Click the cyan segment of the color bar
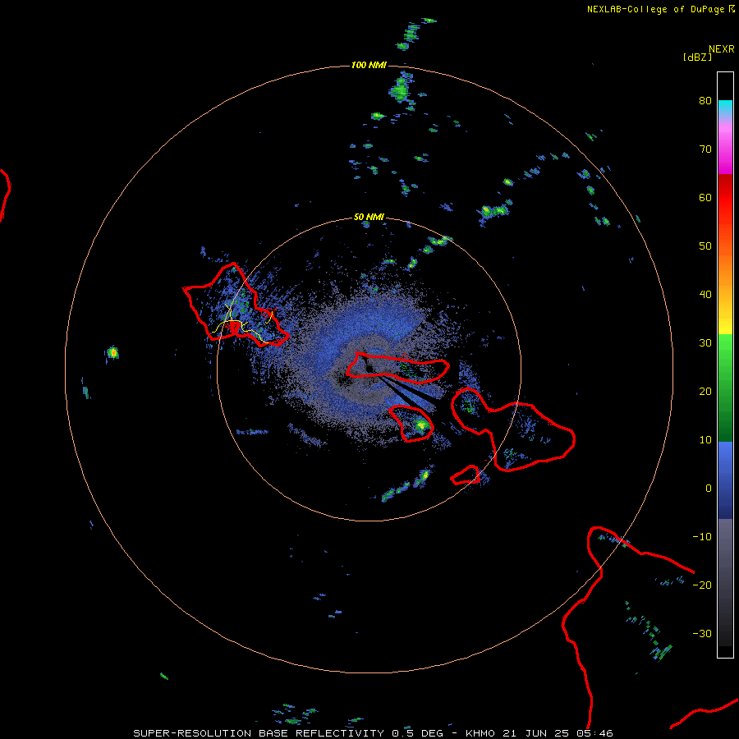This screenshot has width=739, height=739. (x=725, y=107)
